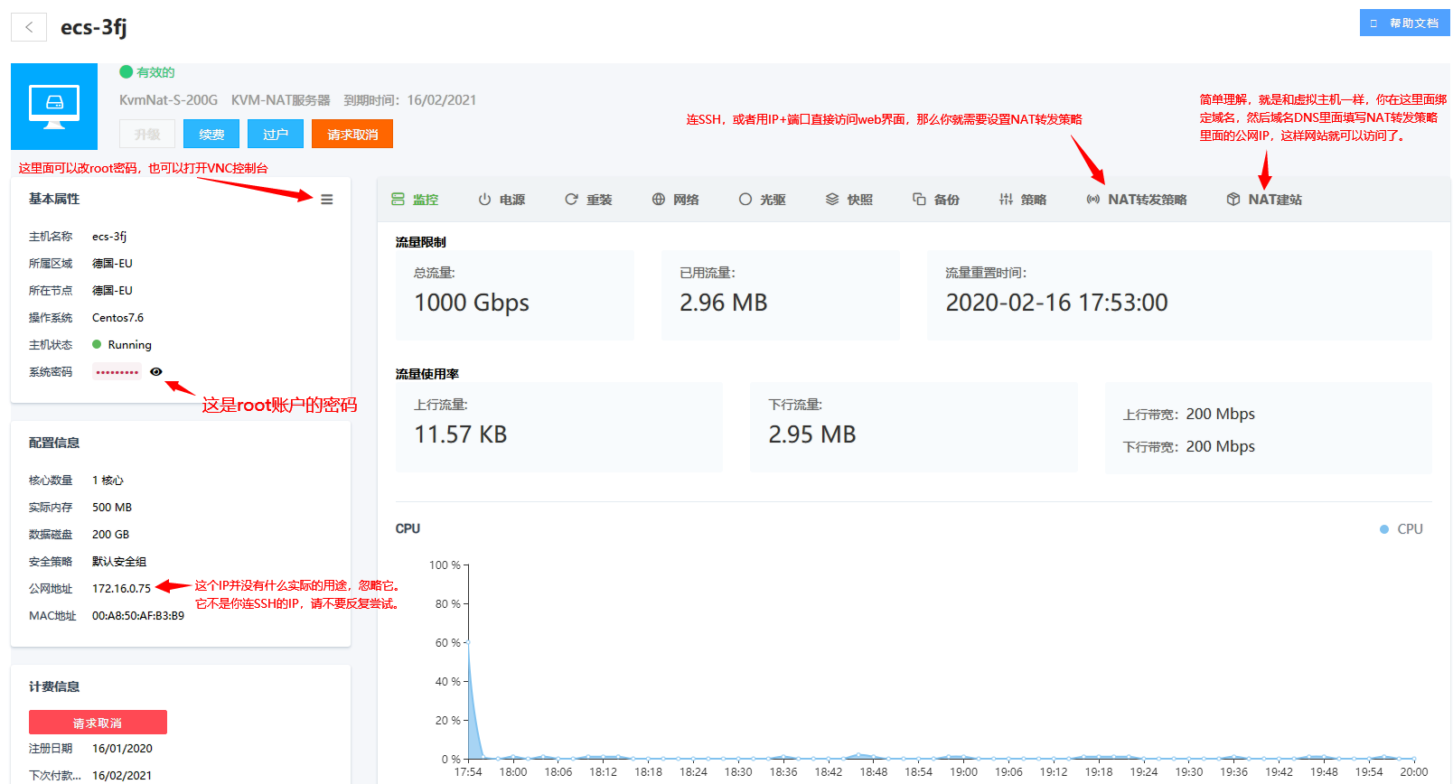Click the 续费 renew button
The image size is (1453, 784).
point(211,134)
